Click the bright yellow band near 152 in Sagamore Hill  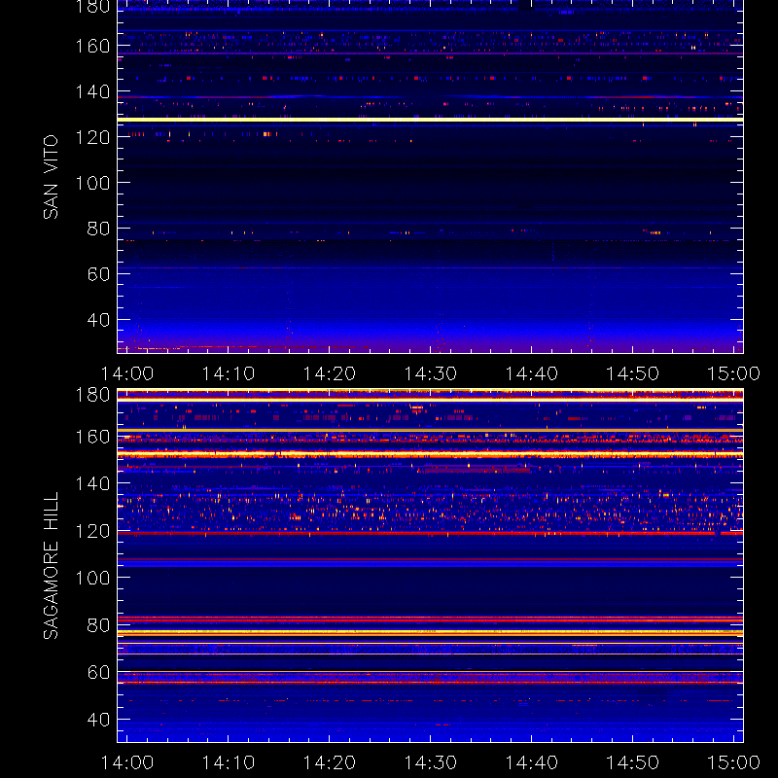[x=430, y=454]
